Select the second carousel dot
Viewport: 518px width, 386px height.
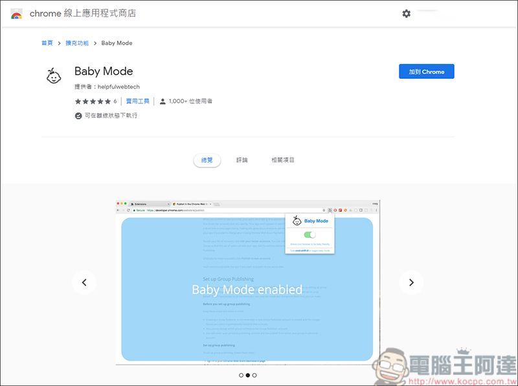pyautogui.click(x=248, y=375)
